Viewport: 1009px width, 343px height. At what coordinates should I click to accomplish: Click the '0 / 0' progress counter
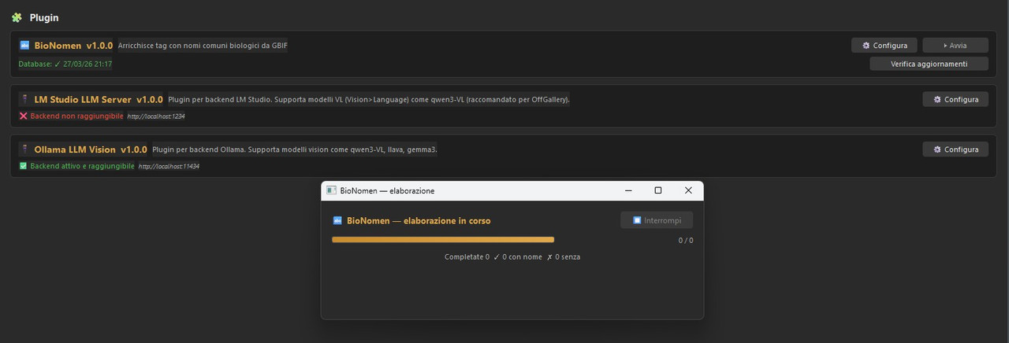coord(686,240)
